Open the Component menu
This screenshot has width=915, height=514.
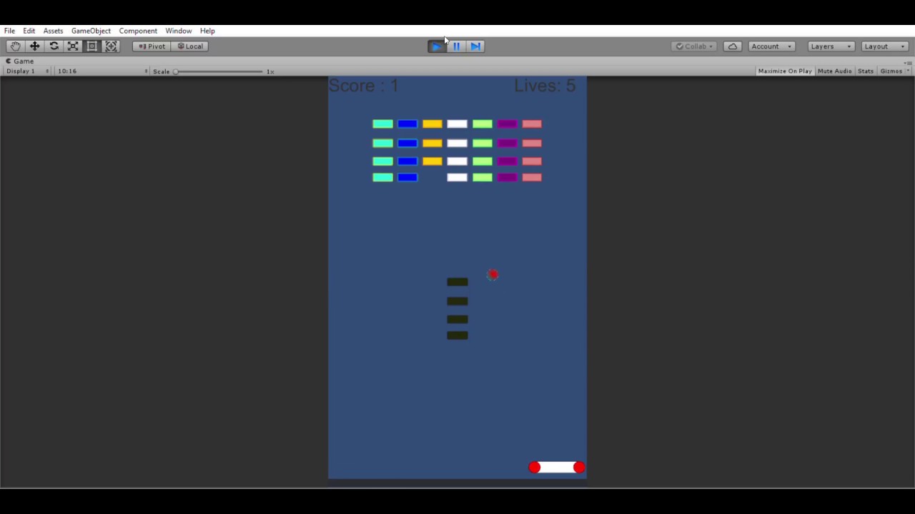(x=138, y=31)
